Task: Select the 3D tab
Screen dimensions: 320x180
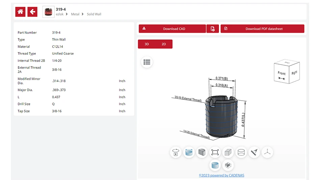Action: (146, 44)
